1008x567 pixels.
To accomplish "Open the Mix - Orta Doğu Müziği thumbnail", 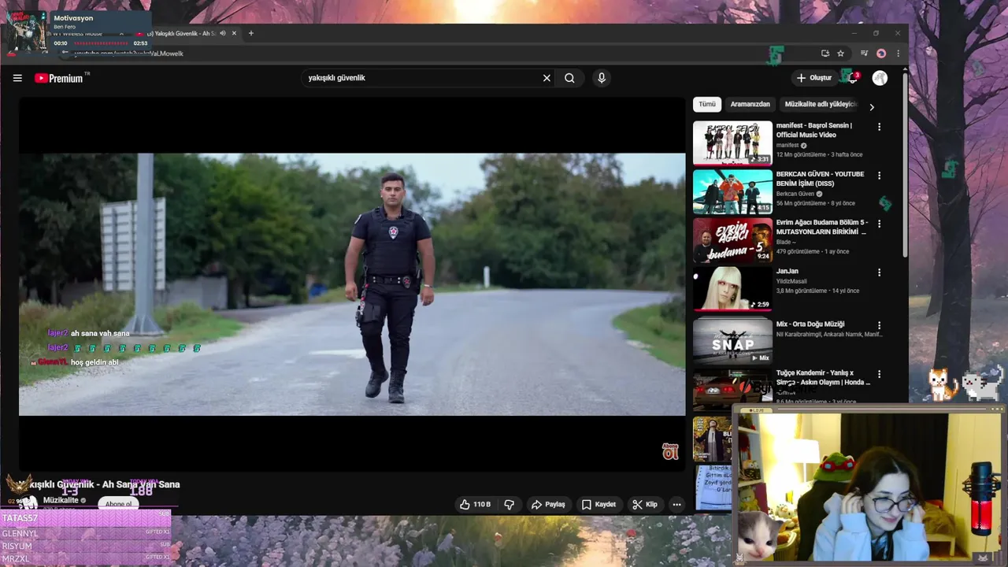I will (732, 341).
